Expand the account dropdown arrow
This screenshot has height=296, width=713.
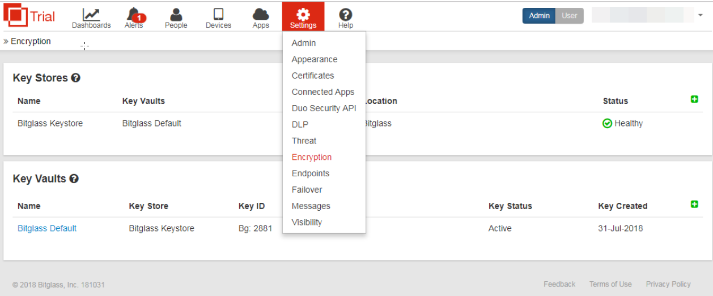point(701,15)
